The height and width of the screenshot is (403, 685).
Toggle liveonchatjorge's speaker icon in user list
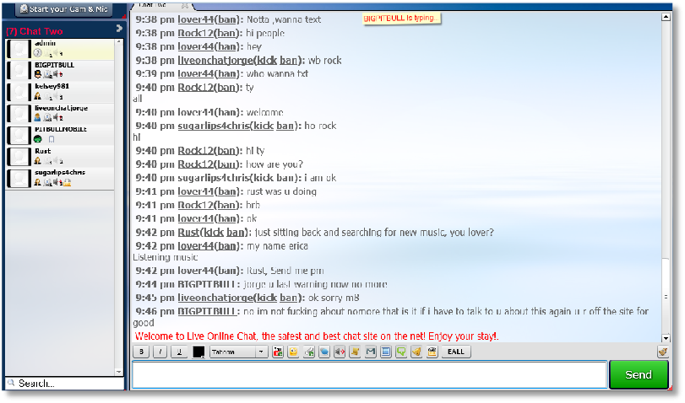(57, 117)
